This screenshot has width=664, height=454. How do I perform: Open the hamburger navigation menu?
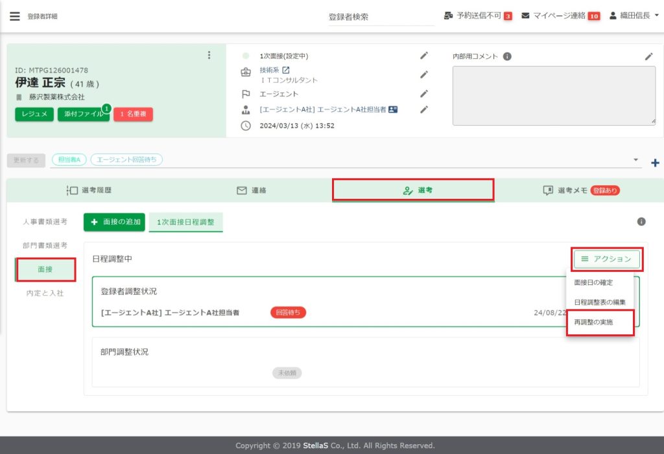pos(14,16)
